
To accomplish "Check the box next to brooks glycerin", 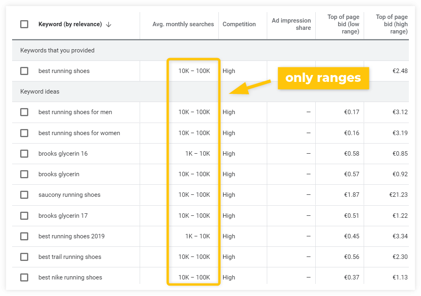I will (x=24, y=174).
